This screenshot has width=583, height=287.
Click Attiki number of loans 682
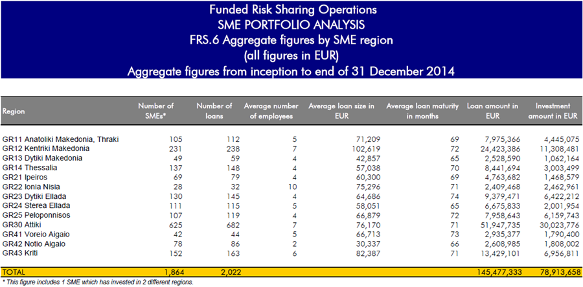tap(233, 225)
